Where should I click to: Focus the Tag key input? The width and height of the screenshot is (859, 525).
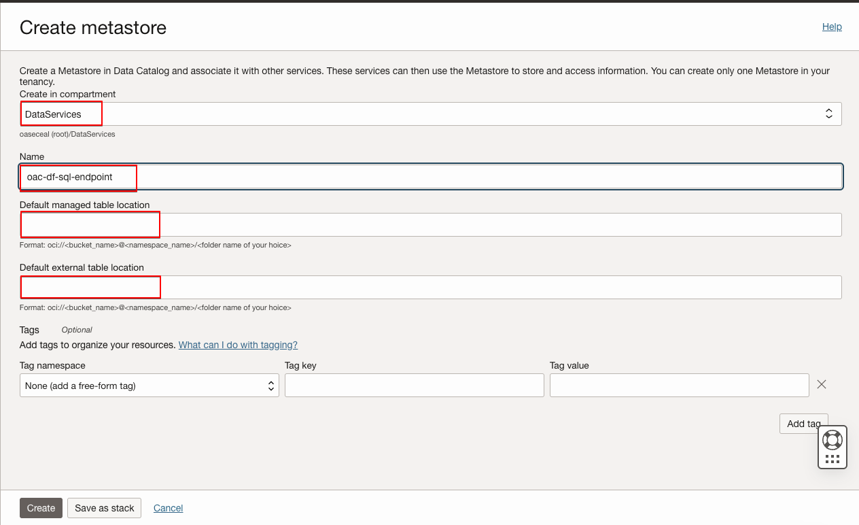click(x=414, y=386)
